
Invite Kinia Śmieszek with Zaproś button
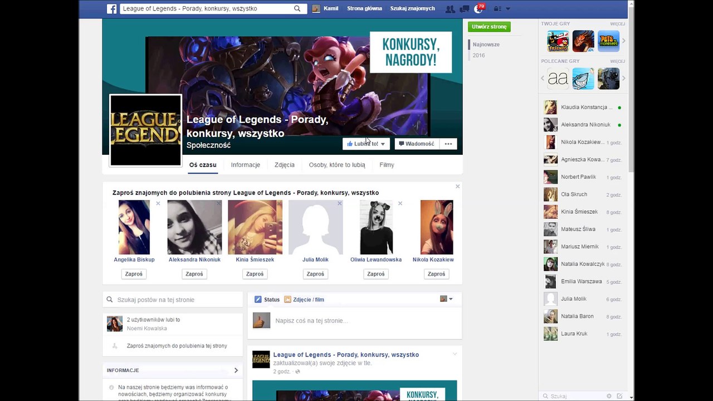(x=255, y=274)
